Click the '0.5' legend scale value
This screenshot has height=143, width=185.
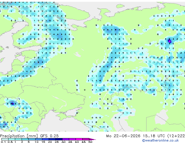point(10,142)
